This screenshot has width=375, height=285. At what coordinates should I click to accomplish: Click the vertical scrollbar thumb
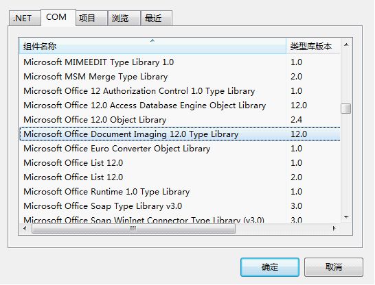click(346, 108)
